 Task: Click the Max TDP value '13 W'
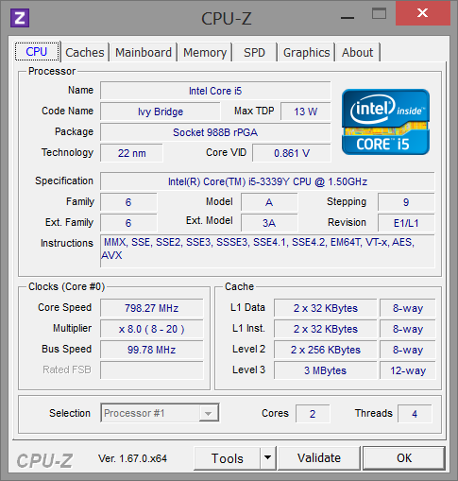[306, 112]
